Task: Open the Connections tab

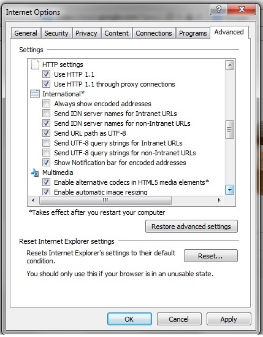Action: (x=154, y=33)
